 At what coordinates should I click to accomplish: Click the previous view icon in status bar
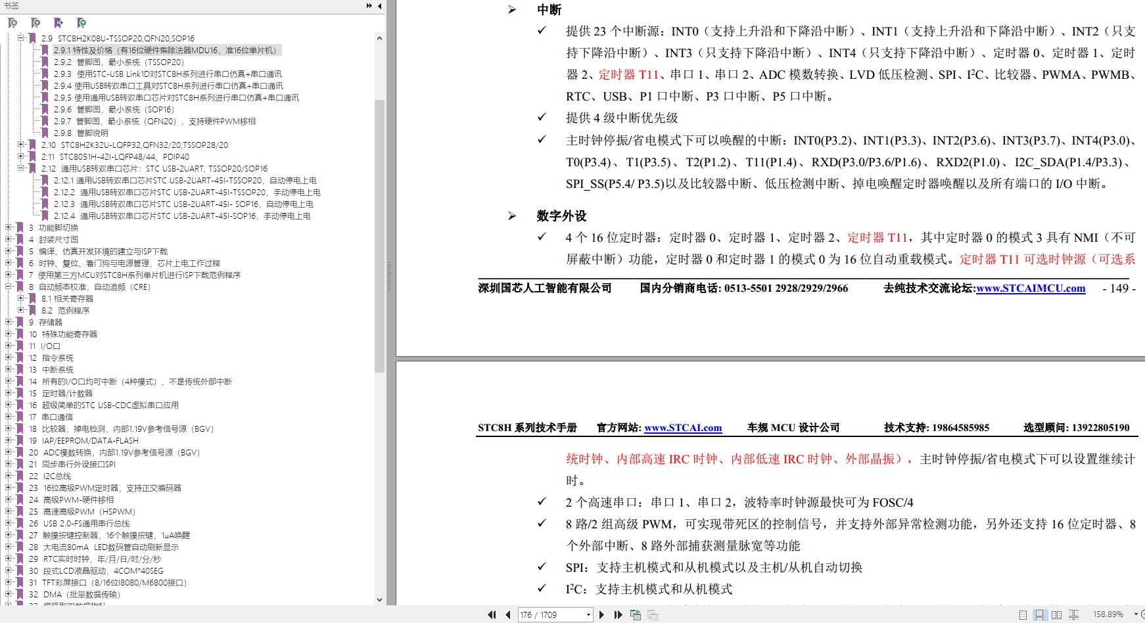(x=635, y=614)
